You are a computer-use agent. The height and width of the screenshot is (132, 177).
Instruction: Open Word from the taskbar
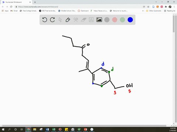(47, 129)
